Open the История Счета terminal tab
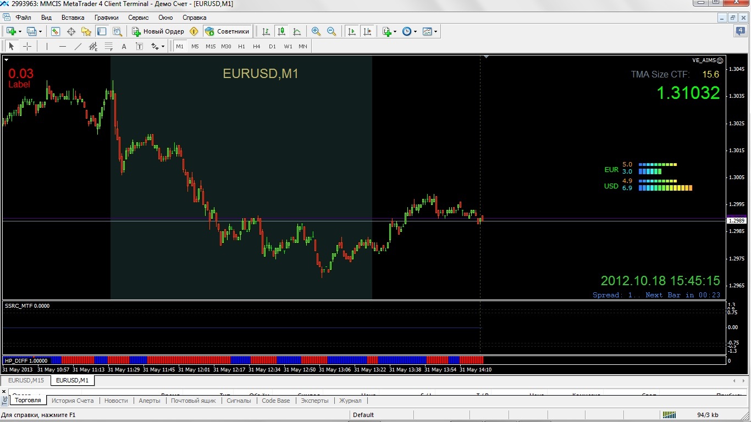 [73, 401]
